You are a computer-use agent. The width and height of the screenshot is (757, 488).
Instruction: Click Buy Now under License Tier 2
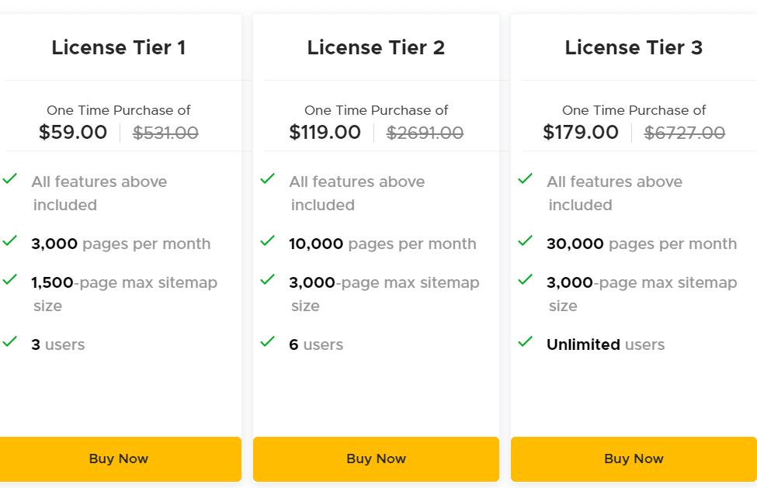pos(376,459)
